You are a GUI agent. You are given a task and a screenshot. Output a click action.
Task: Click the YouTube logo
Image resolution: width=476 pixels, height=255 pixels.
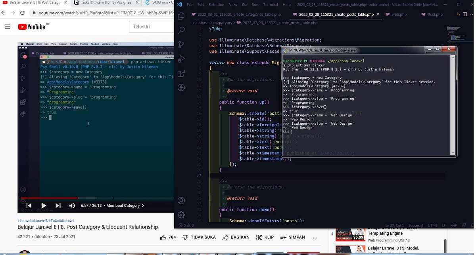click(32, 27)
